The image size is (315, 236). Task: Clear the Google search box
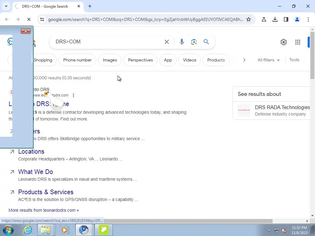(x=167, y=42)
